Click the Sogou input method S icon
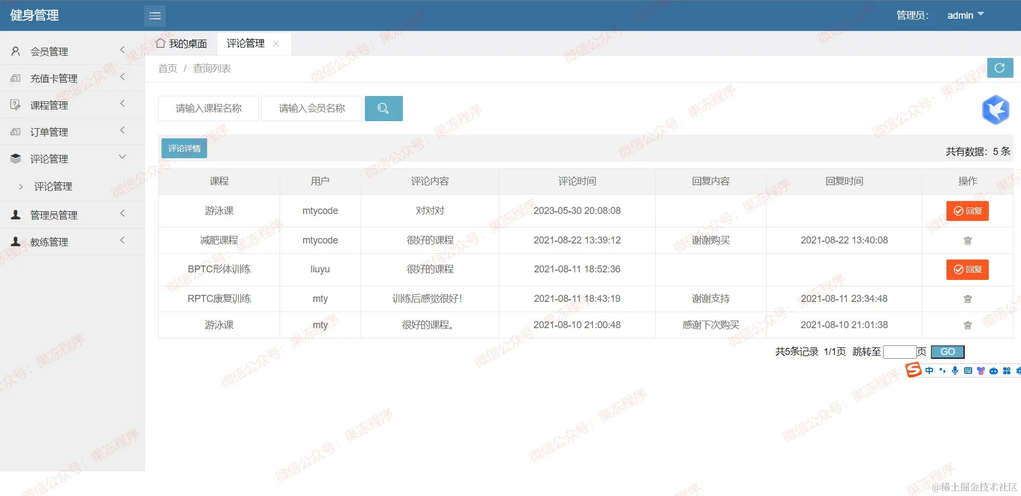The image size is (1021, 496). [913, 369]
